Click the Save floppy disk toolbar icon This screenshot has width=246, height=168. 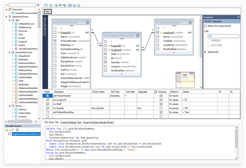click(x=70, y=5)
